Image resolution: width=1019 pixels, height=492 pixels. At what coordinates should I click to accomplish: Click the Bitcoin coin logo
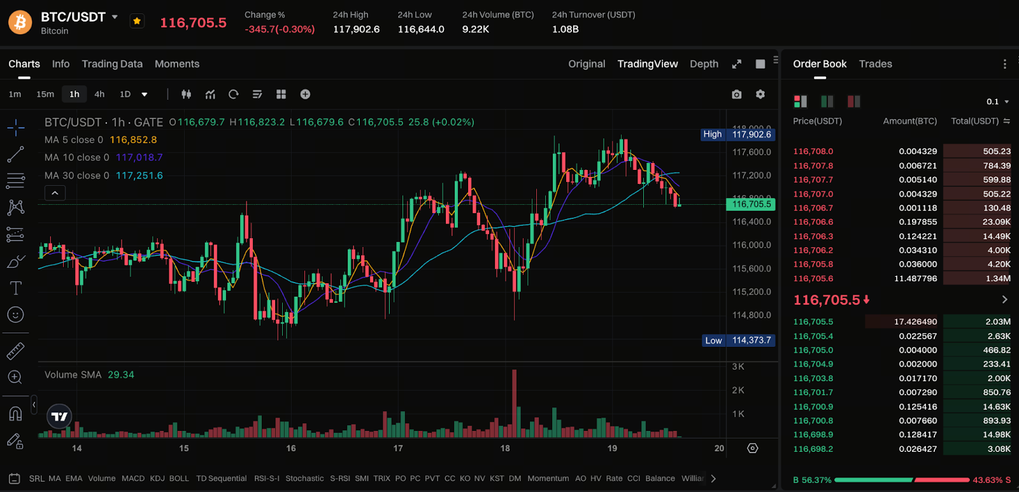(x=20, y=22)
